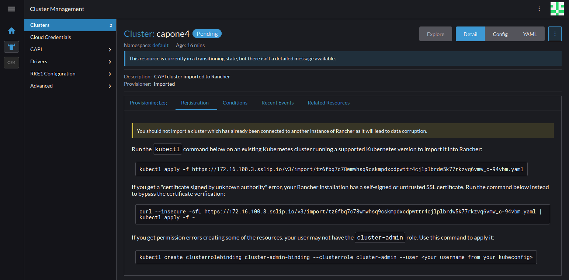Screen dimensions: 569x280
Task: Switch to the Related Resources tab
Action: (329, 103)
